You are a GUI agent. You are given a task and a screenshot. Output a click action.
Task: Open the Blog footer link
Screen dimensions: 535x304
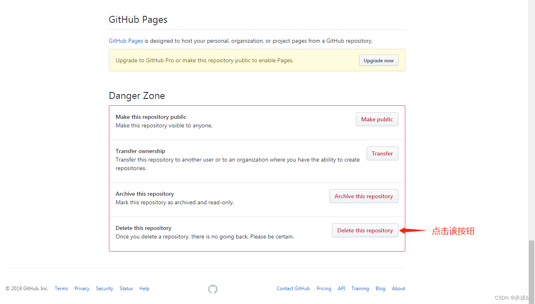pos(380,289)
